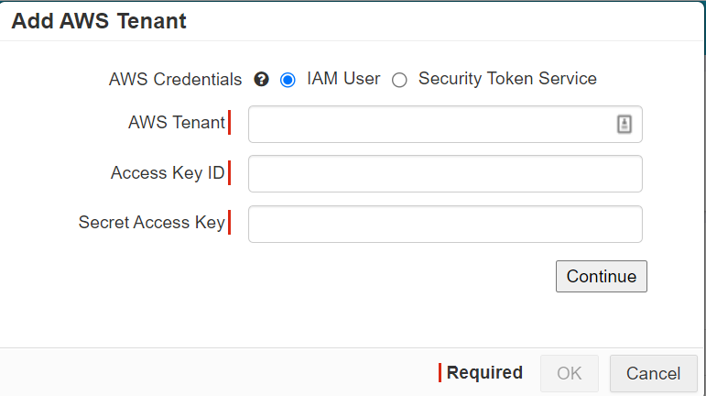Image resolution: width=706 pixels, height=396 pixels.
Task: Focus the Access Key ID input field
Action: (445, 174)
